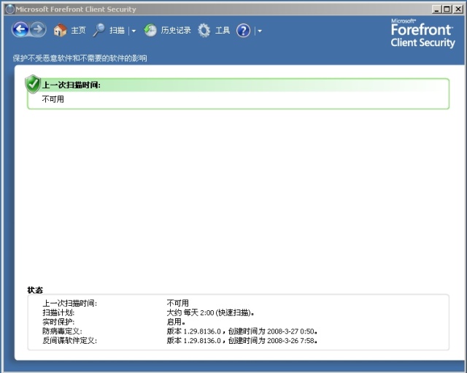Open the 主页 toolbar item
Screen dimensions: 467x373
[x=78, y=31]
